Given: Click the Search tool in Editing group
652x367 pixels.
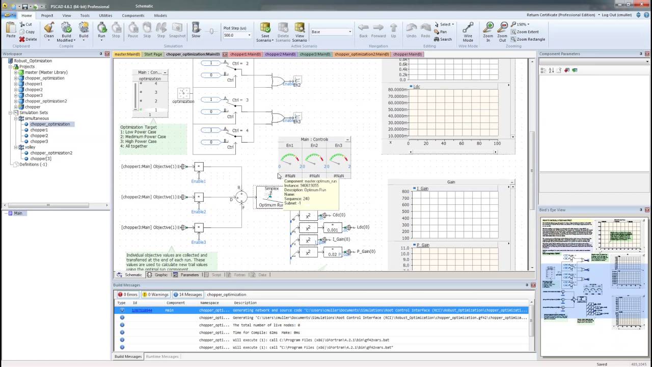Looking at the screenshot, I should click(443, 39).
